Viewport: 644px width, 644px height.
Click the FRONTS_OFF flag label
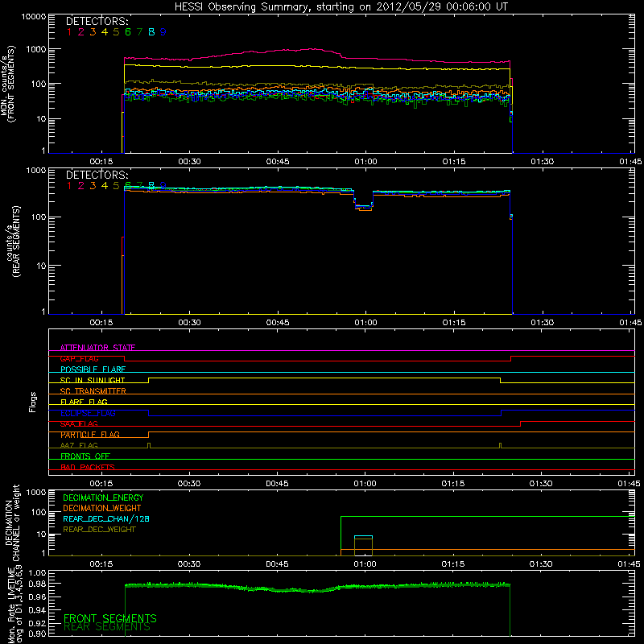[x=85, y=456]
